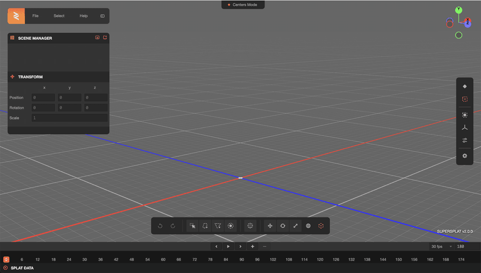Open the File menu
Screen dimensions: 481x273
(35, 15)
